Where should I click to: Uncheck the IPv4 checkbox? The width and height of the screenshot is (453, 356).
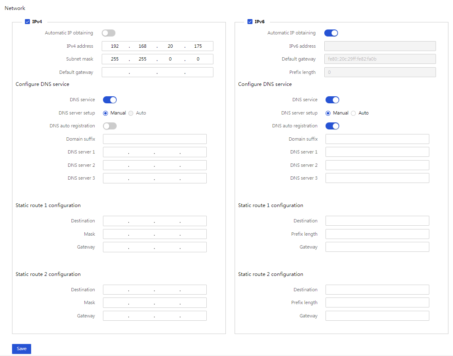(27, 22)
